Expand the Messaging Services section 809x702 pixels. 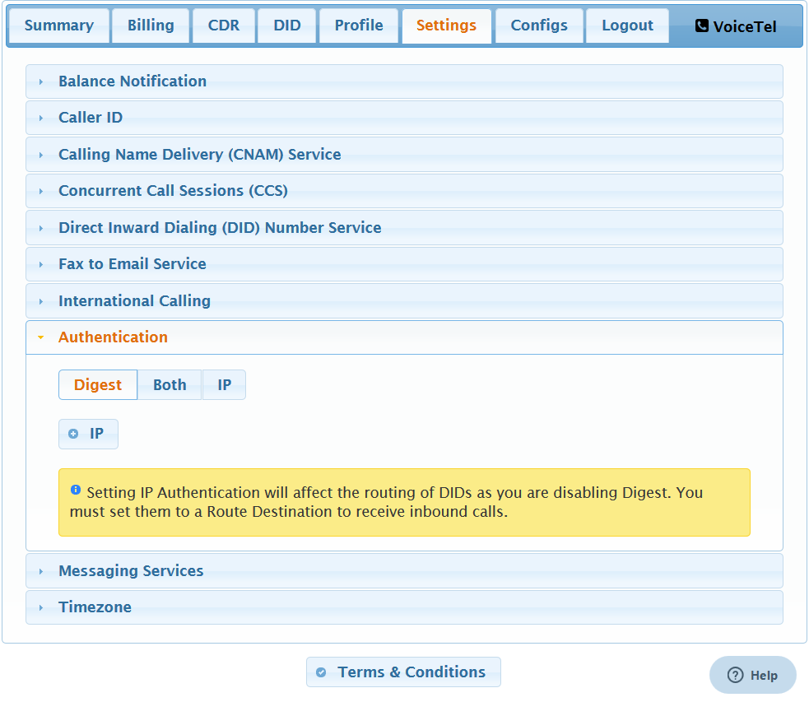click(404, 571)
